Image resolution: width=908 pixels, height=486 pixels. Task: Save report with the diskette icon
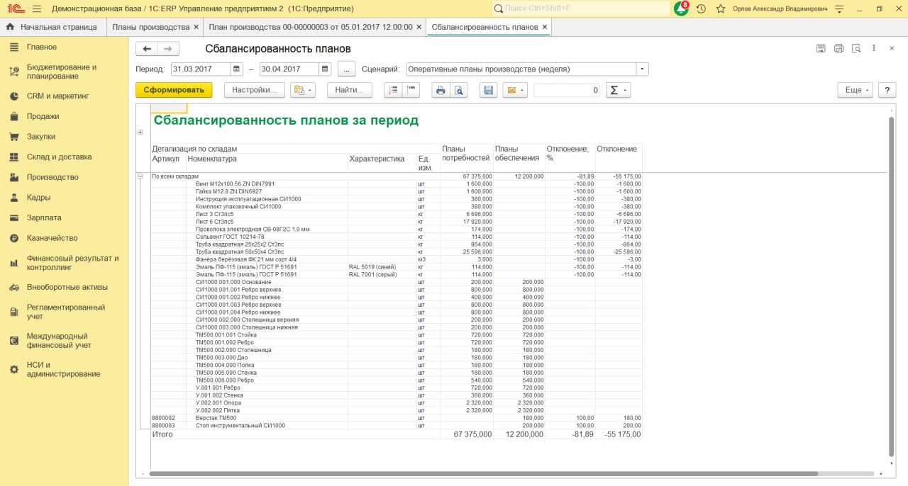click(487, 90)
